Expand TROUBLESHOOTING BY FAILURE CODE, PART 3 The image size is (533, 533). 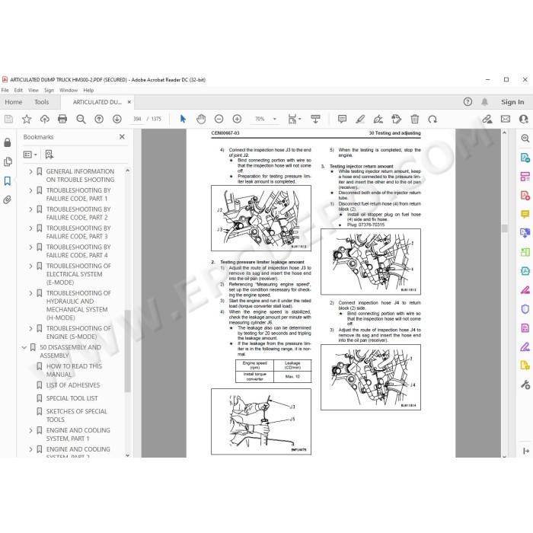click(x=30, y=228)
